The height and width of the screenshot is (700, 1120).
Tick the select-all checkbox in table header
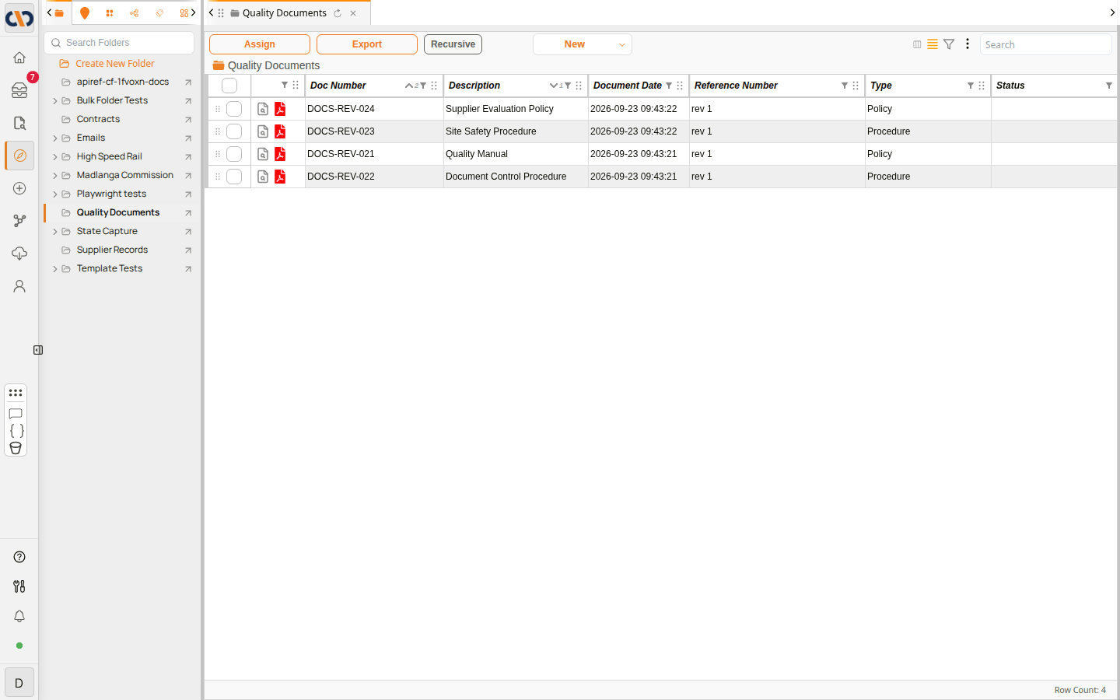(229, 86)
